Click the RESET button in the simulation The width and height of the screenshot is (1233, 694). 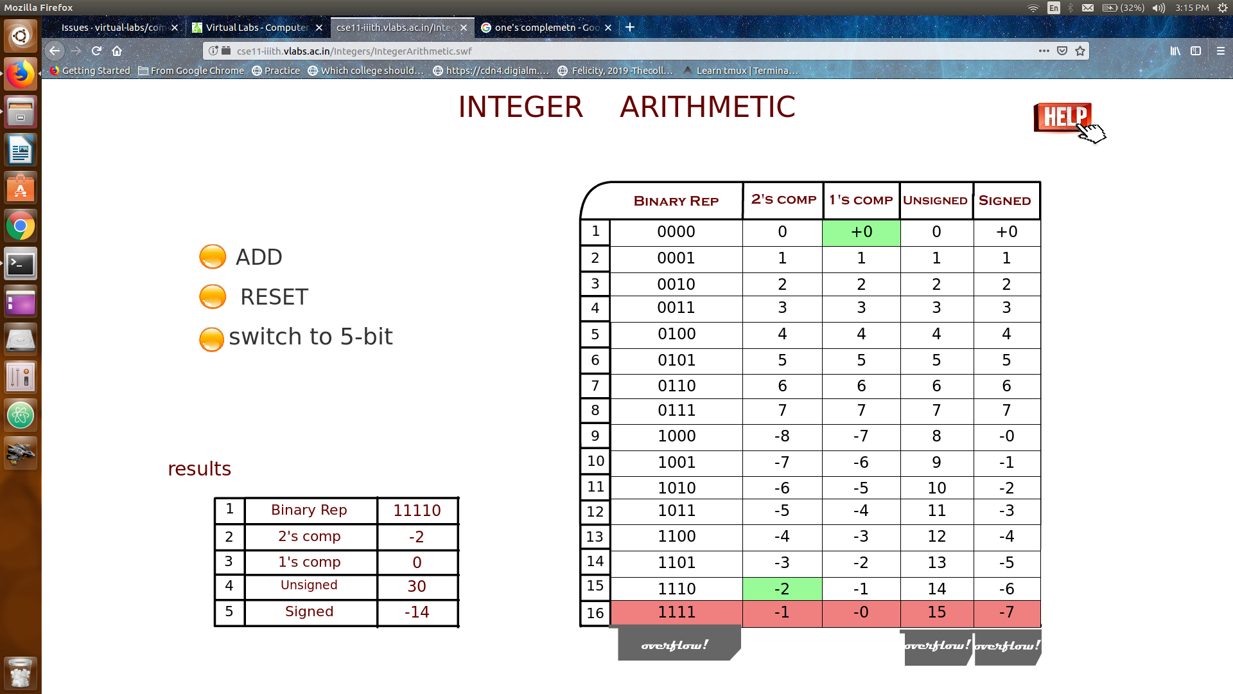pos(213,296)
